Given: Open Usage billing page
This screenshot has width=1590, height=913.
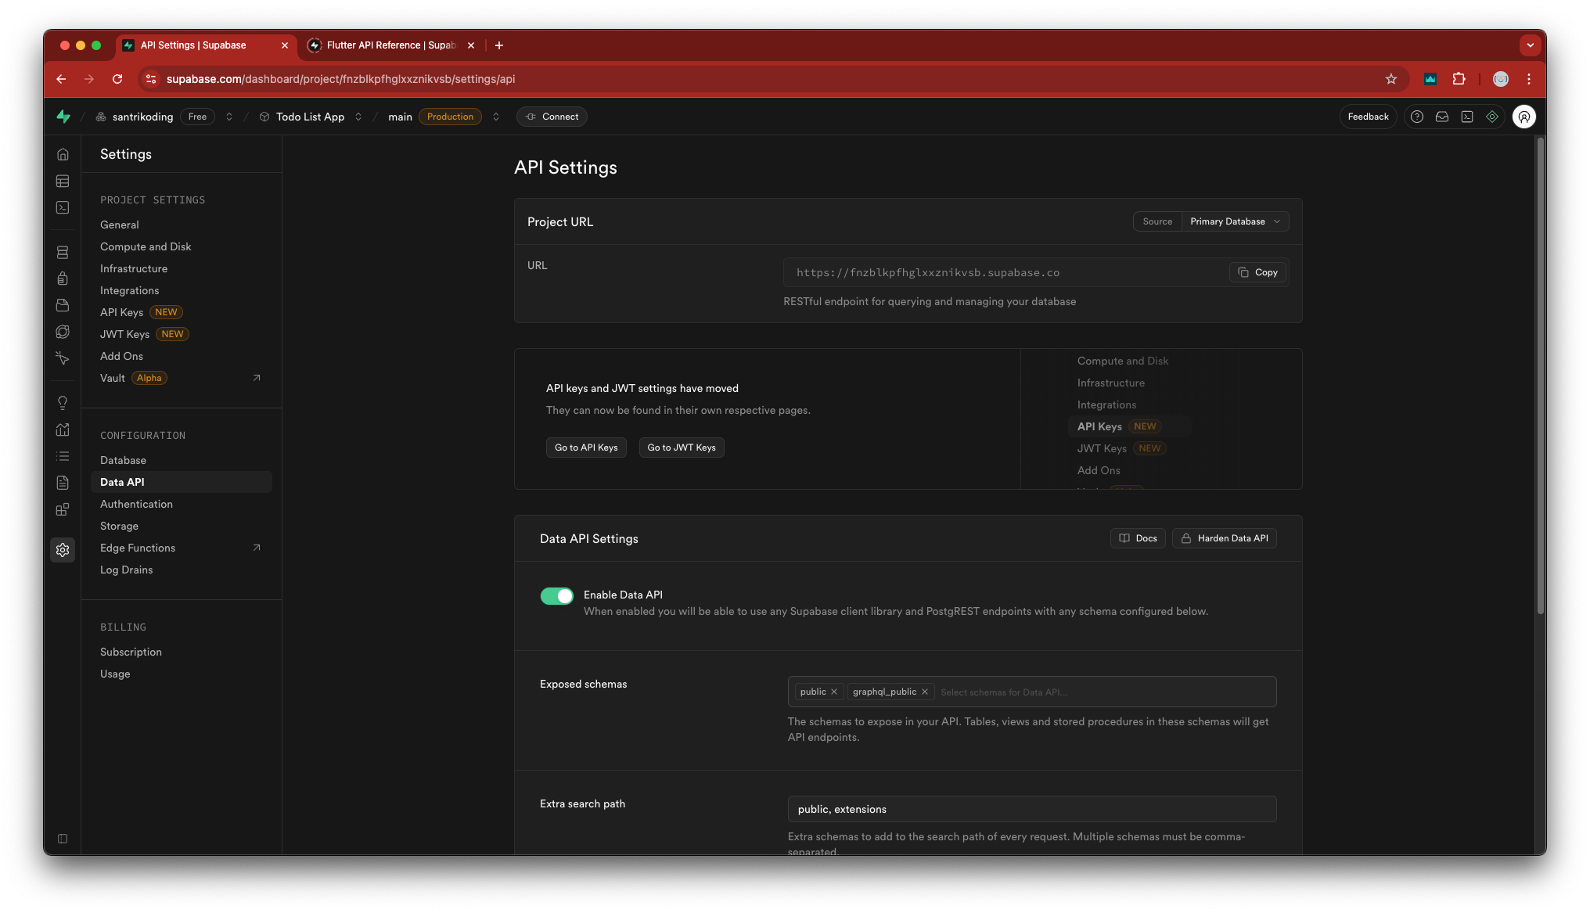Looking at the screenshot, I should click(115, 674).
